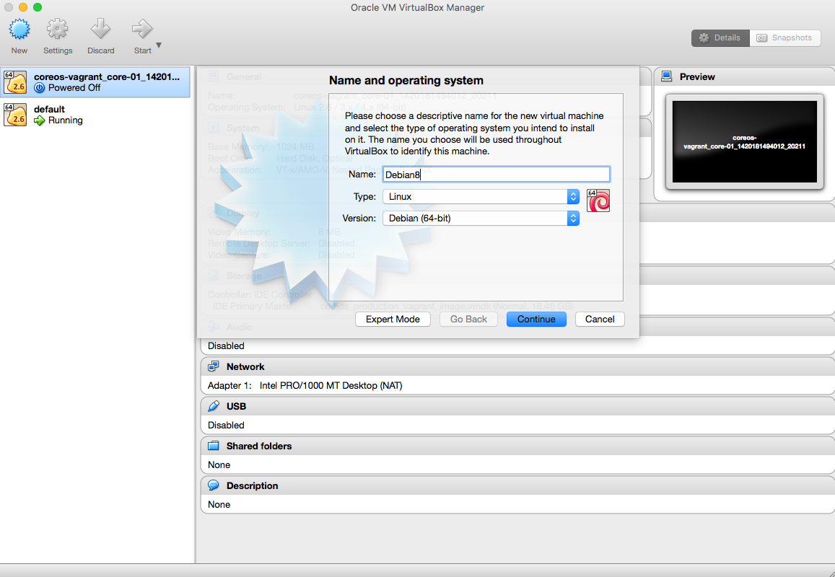The width and height of the screenshot is (835, 577).
Task: Click the Network section icon
Action: (x=214, y=366)
